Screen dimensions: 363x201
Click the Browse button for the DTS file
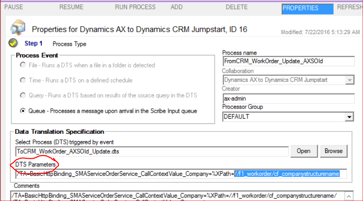click(334, 151)
